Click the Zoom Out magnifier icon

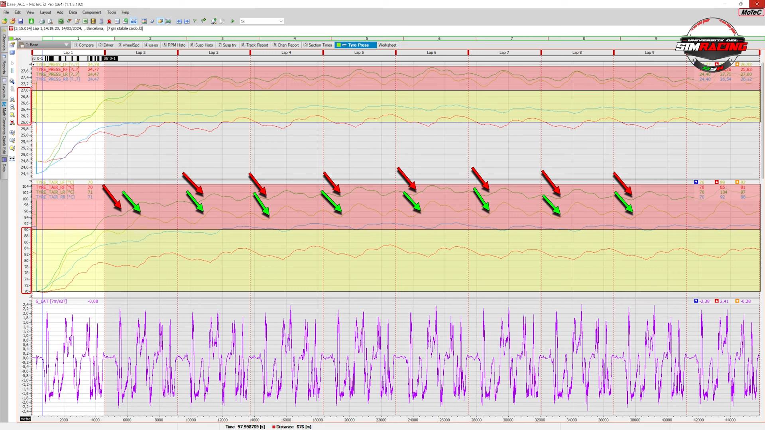(x=12, y=107)
